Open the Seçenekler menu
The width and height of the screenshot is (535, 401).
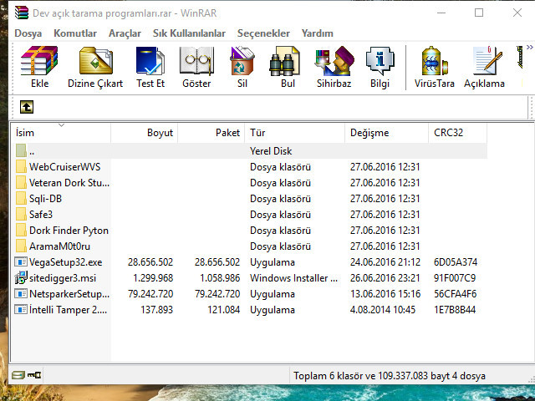pos(263,33)
